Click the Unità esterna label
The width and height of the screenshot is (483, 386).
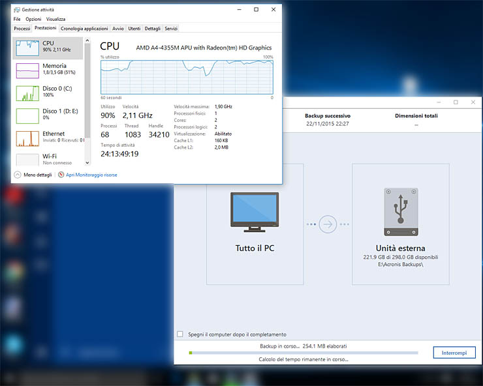pos(401,248)
